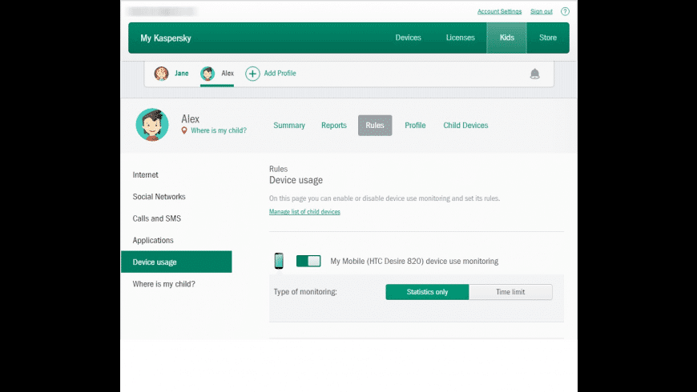Select the Alex profile name tab

228,74
